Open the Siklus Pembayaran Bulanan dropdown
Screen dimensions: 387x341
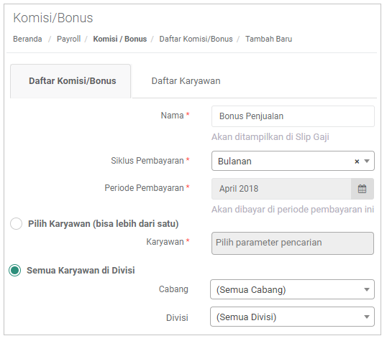[293, 161]
